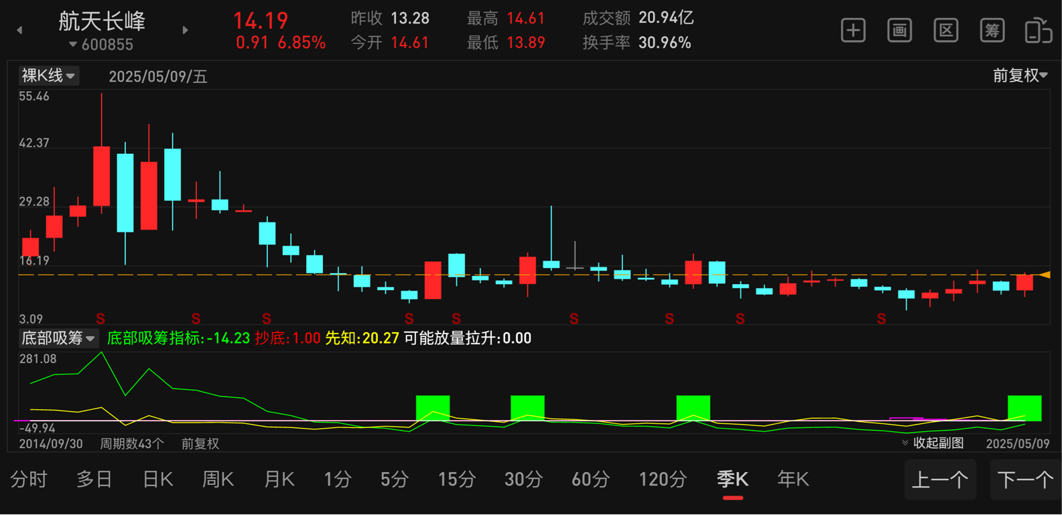Click the tallest red candlestick near 55.46
The height and width of the screenshot is (515, 1062).
[x=101, y=175]
